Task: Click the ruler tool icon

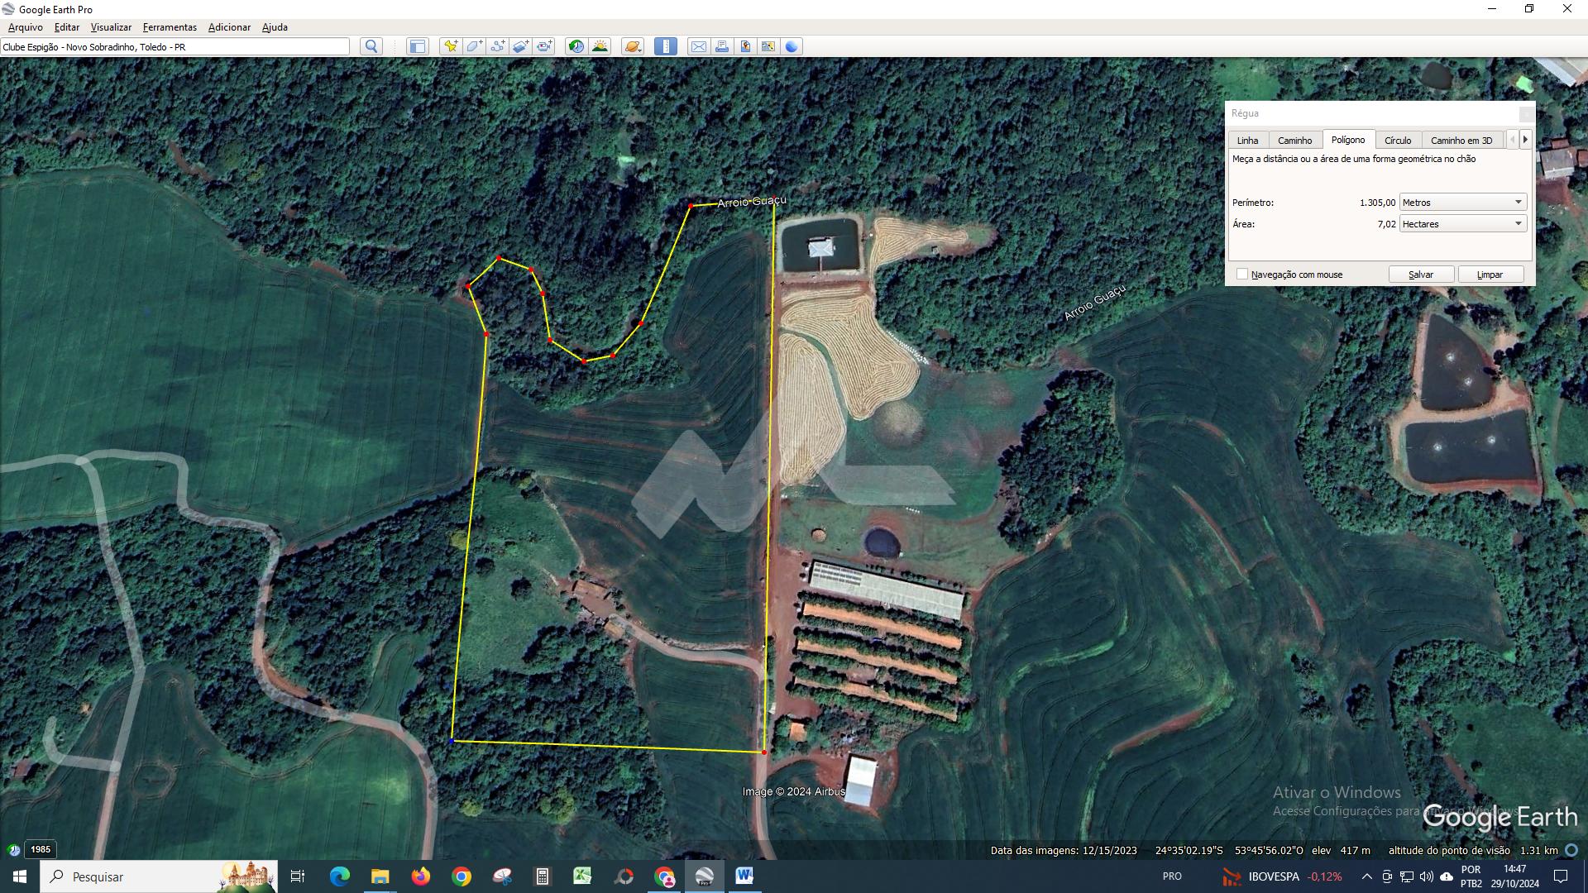Action: pos(666,46)
